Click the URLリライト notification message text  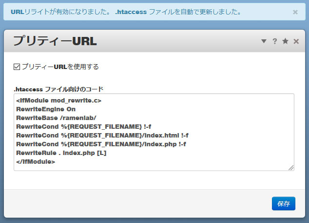coord(126,12)
